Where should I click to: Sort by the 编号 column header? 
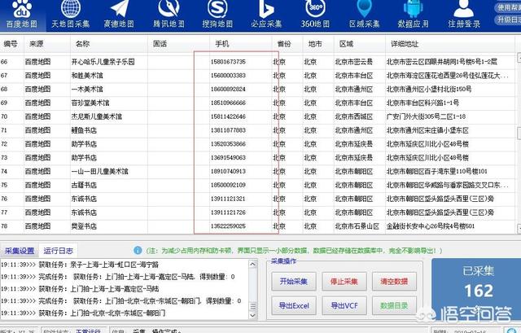11,43
